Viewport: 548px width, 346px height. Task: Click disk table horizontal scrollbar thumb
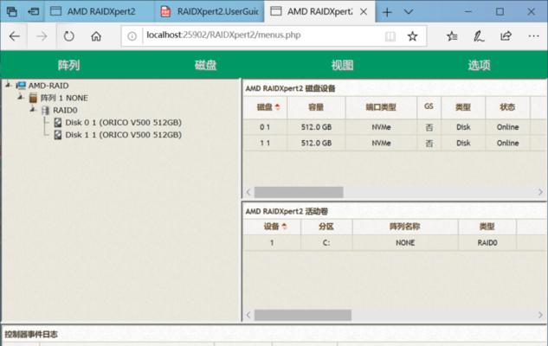point(299,192)
